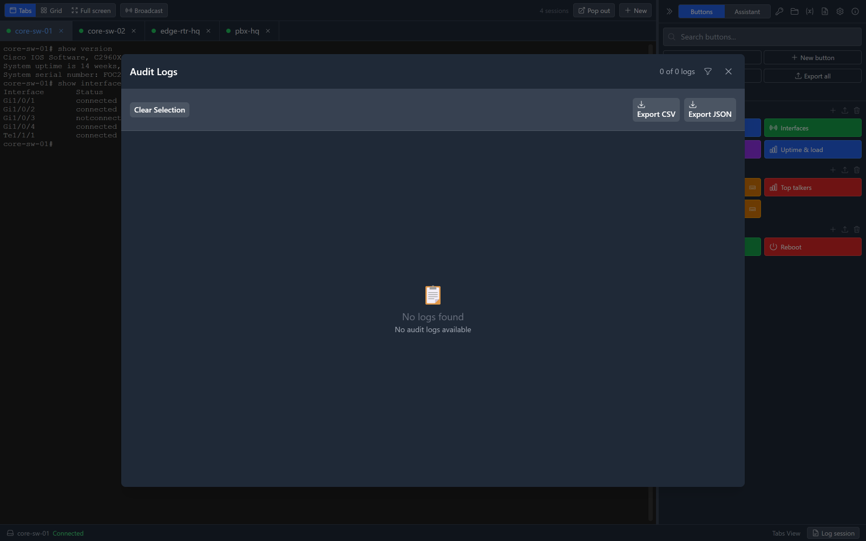
Task: Click the Clear Selection button
Action: pyautogui.click(x=160, y=110)
